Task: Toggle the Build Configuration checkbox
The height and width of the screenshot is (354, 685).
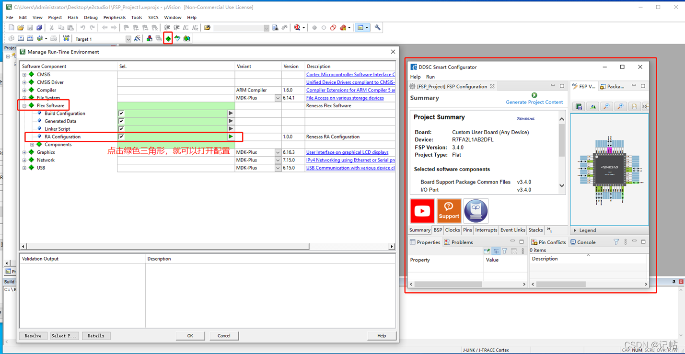Action: (x=121, y=114)
